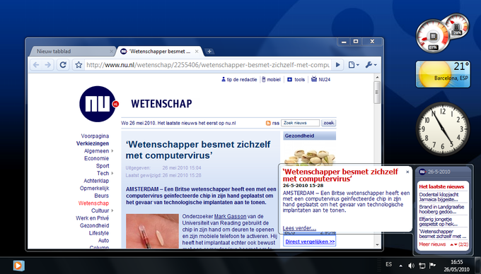This screenshot has height=274, width=481.
Task: Click the gadget next-page red arrow
Action: (x=456, y=244)
